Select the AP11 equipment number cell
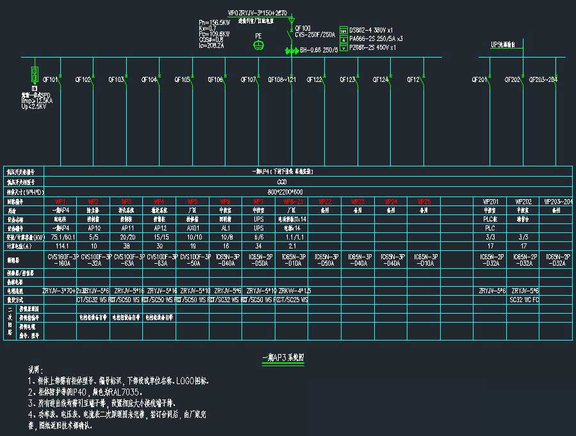The width and height of the screenshot is (576, 436). click(x=128, y=229)
